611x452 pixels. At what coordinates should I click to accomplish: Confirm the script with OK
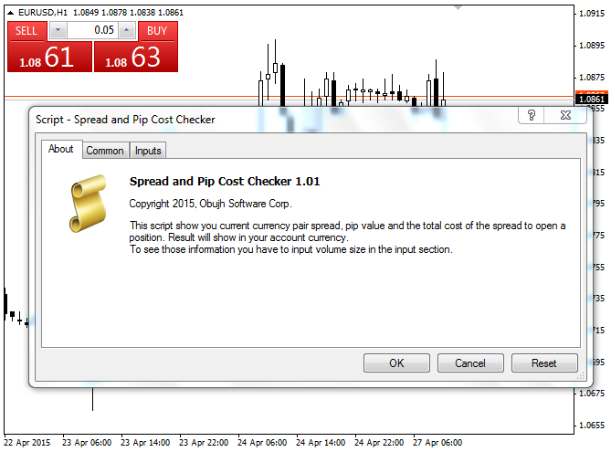tap(396, 363)
